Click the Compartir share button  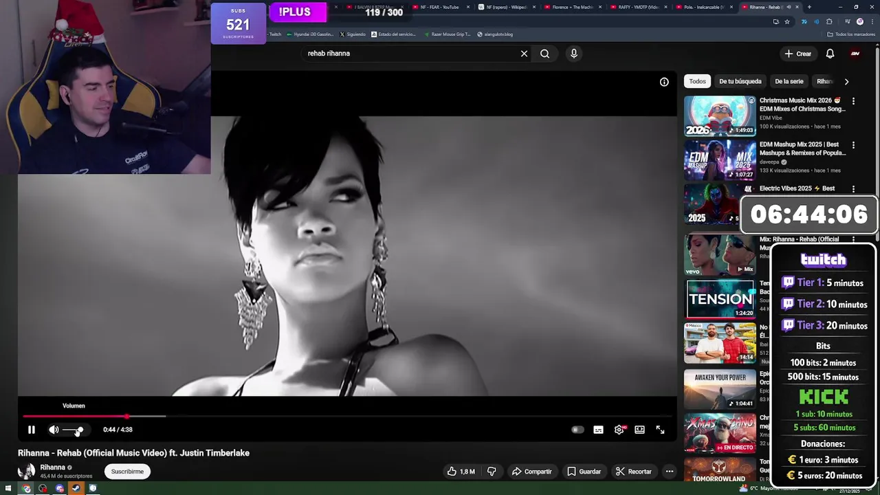[x=531, y=472]
